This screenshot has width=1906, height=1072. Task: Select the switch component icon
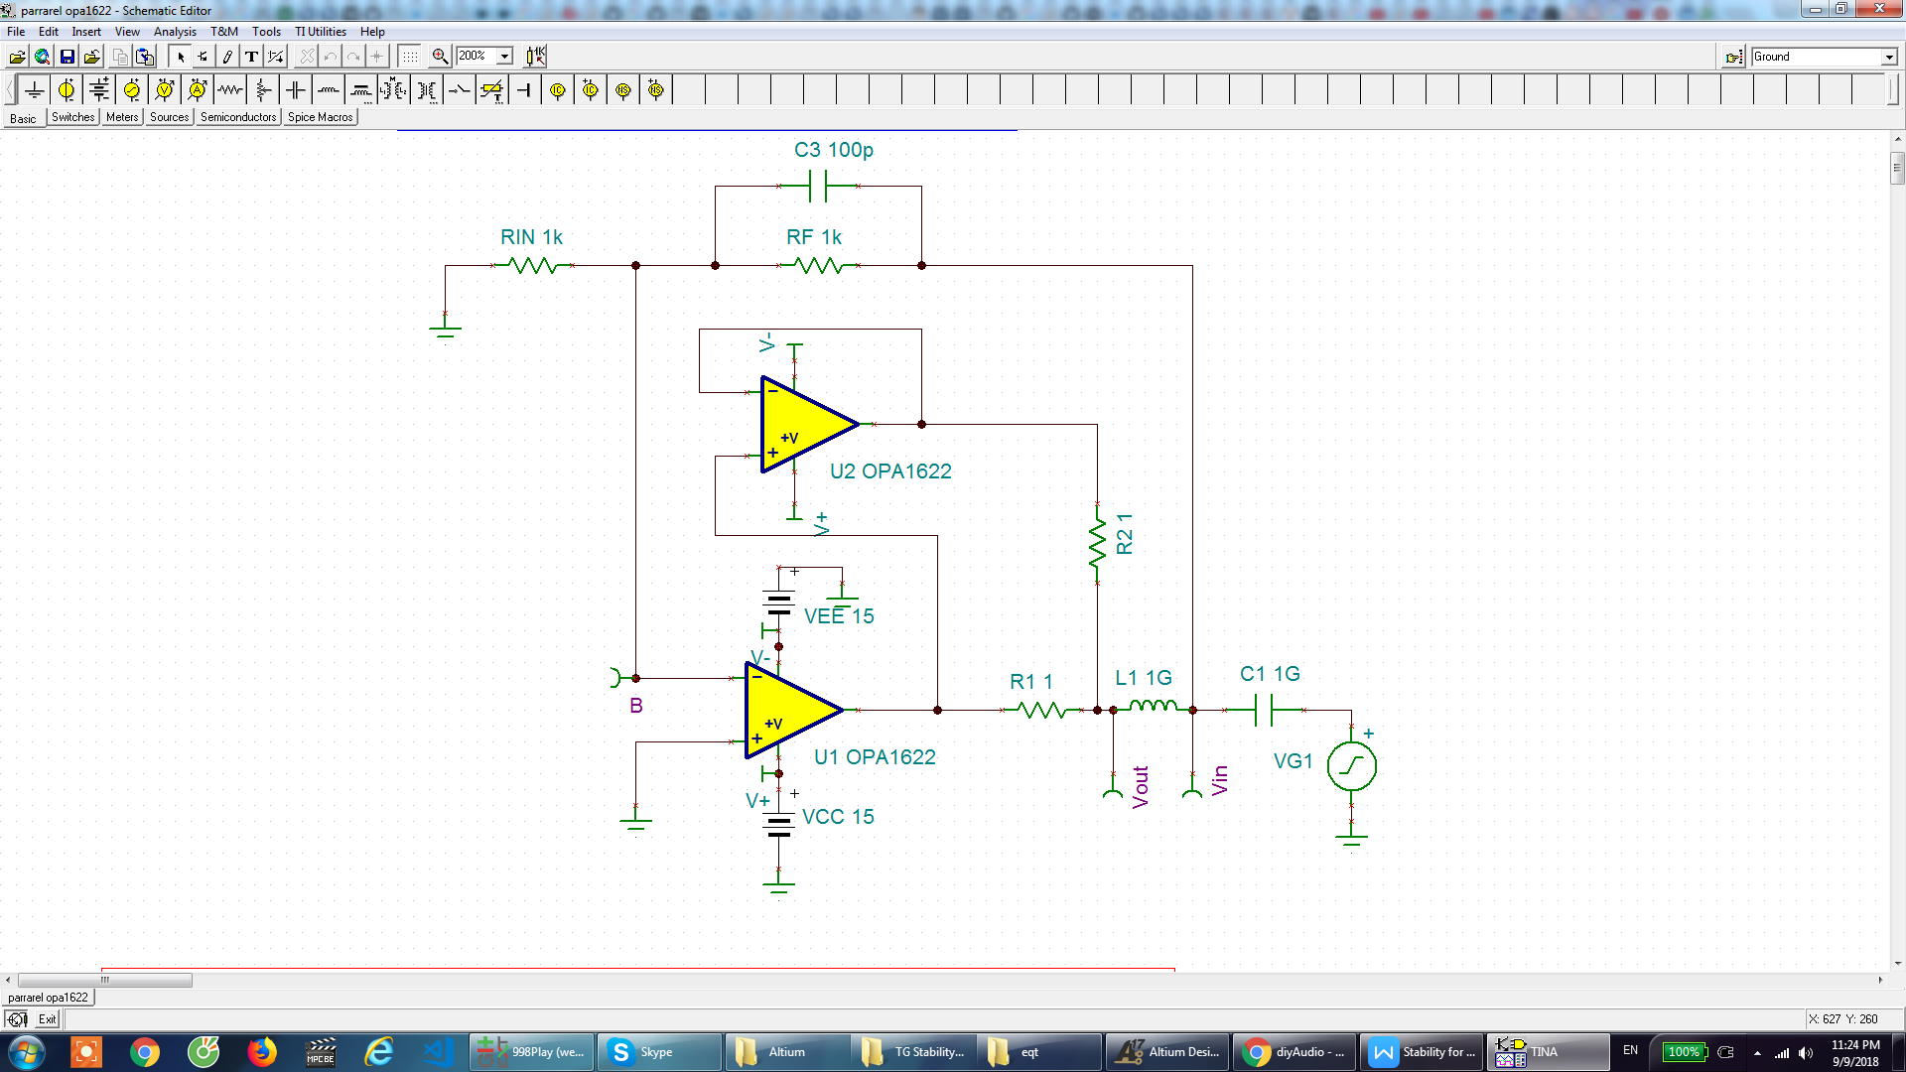coord(460,90)
